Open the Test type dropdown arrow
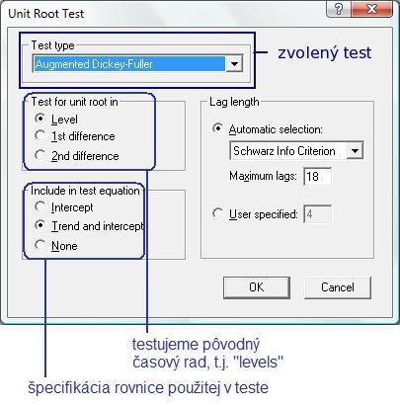This screenshot has width=400, height=405. [x=234, y=63]
